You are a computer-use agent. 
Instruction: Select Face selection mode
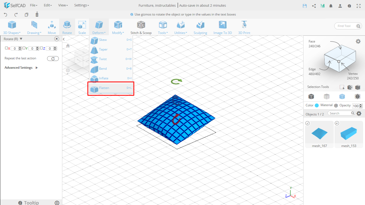(314, 44)
